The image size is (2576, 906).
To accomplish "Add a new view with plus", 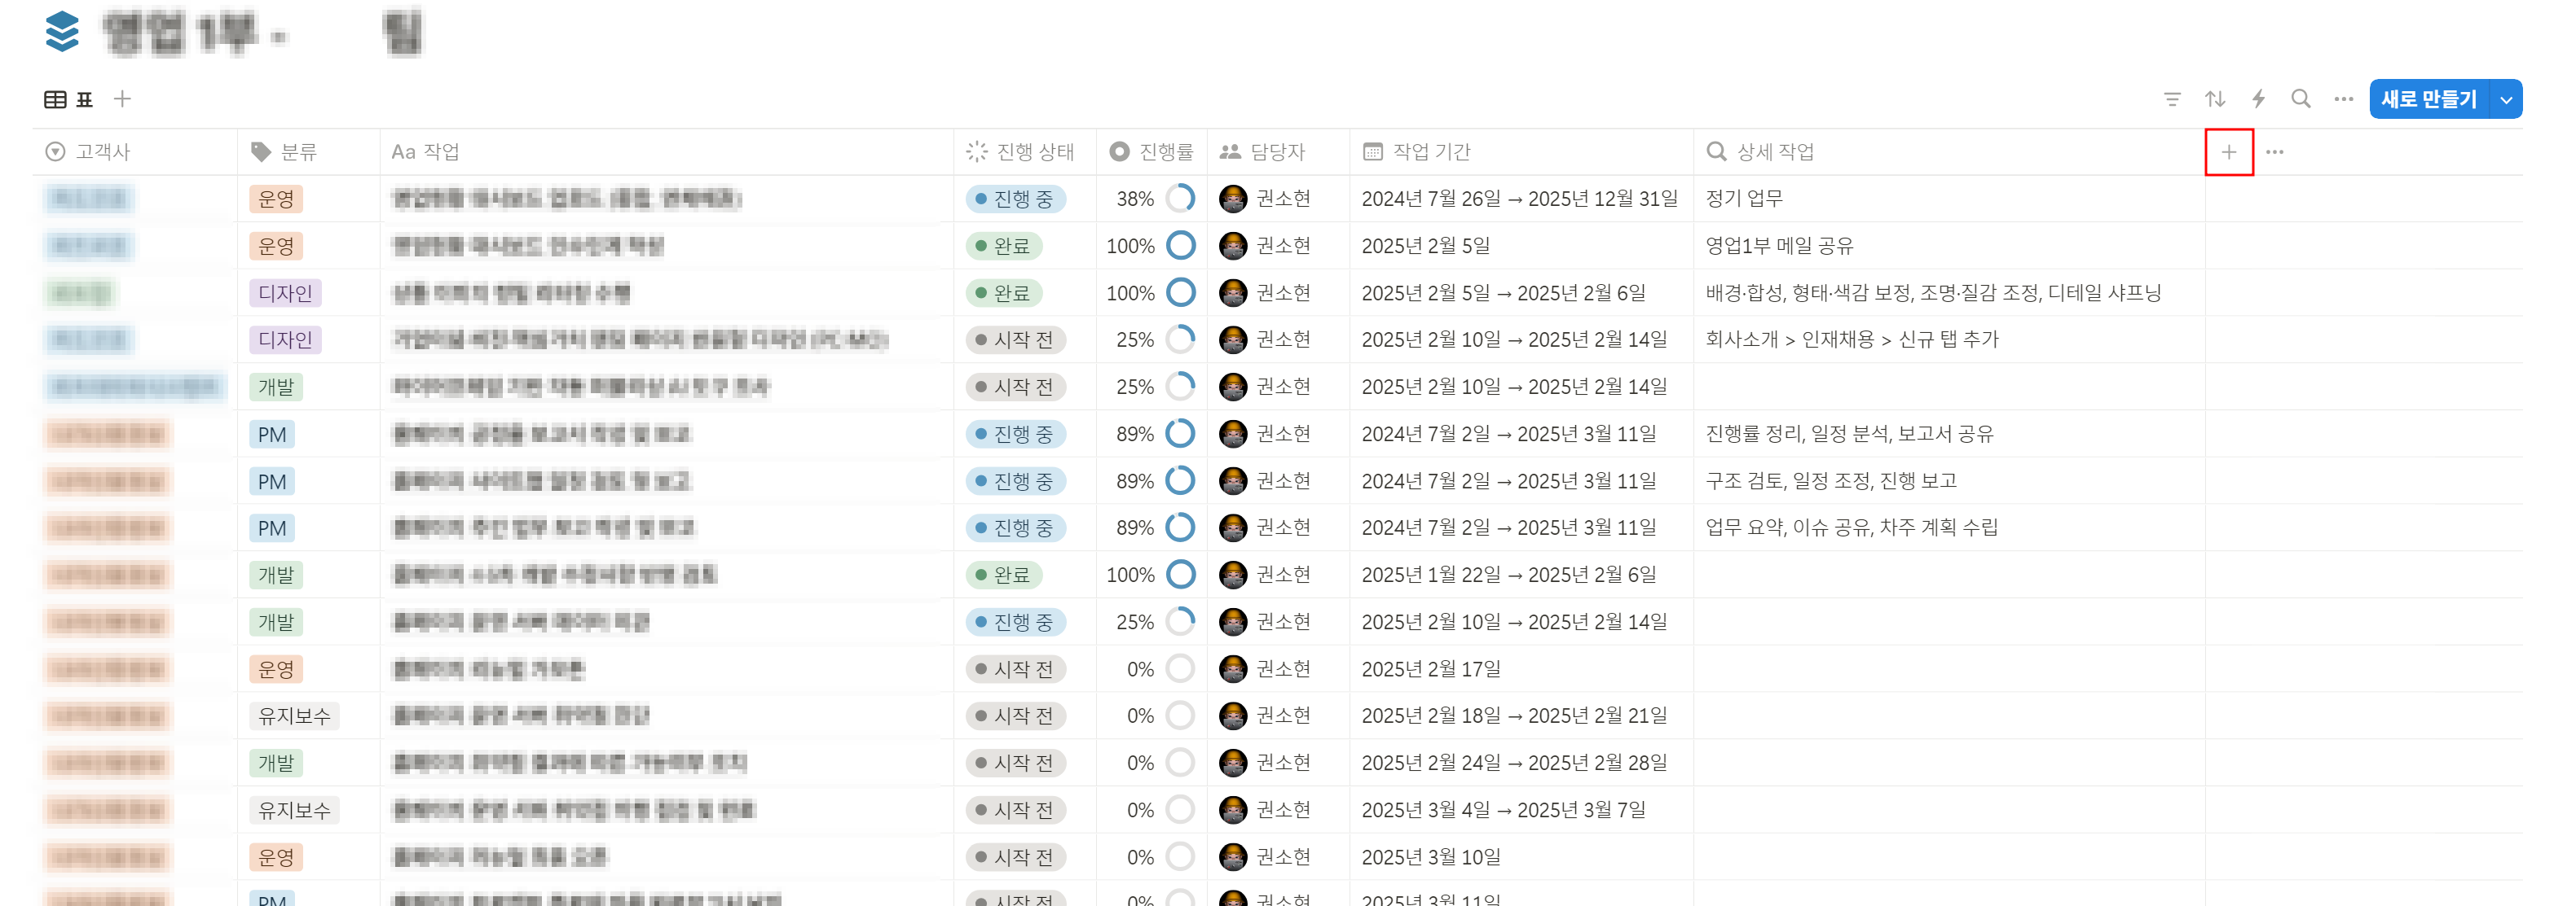I will click(122, 98).
